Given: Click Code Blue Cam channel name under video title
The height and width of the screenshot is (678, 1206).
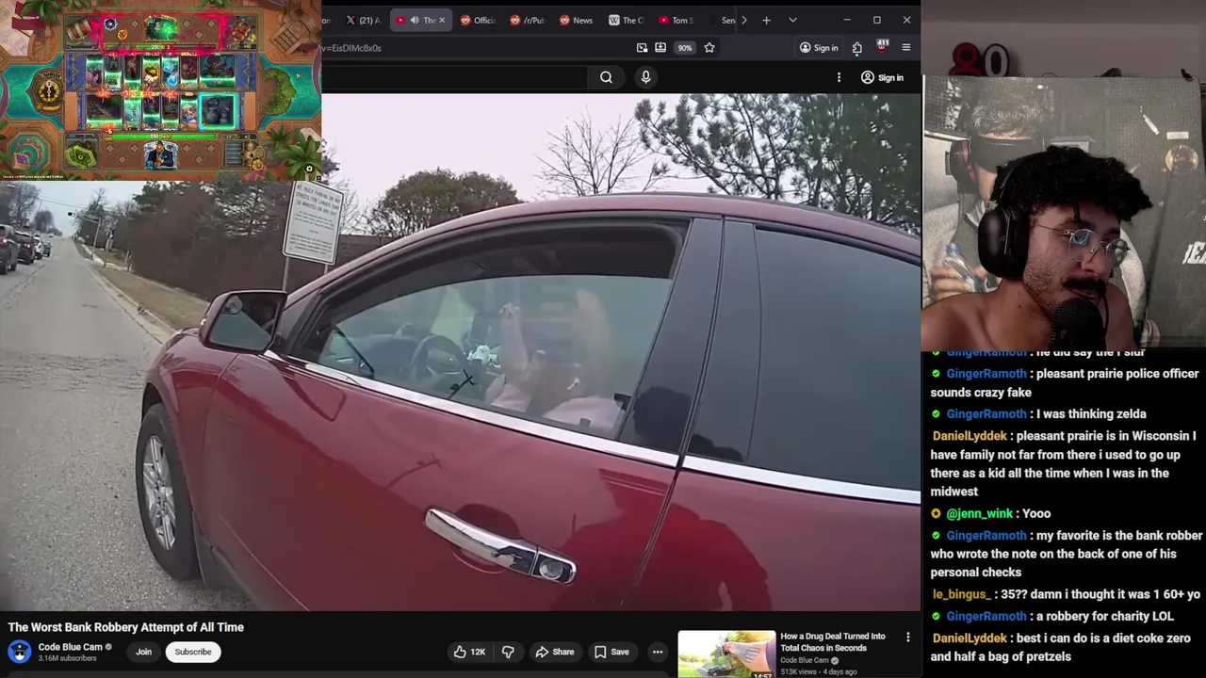Looking at the screenshot, I should click(x=70, y=647).
